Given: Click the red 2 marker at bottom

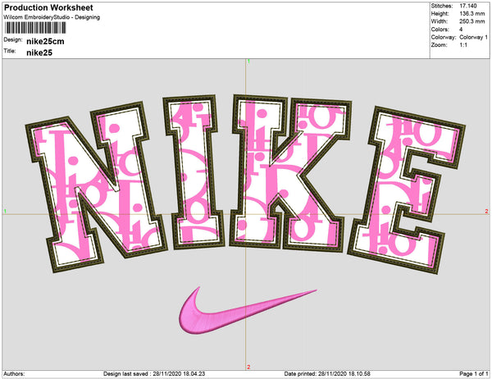Looking at the screenshot, I should [x=248, y=367].
